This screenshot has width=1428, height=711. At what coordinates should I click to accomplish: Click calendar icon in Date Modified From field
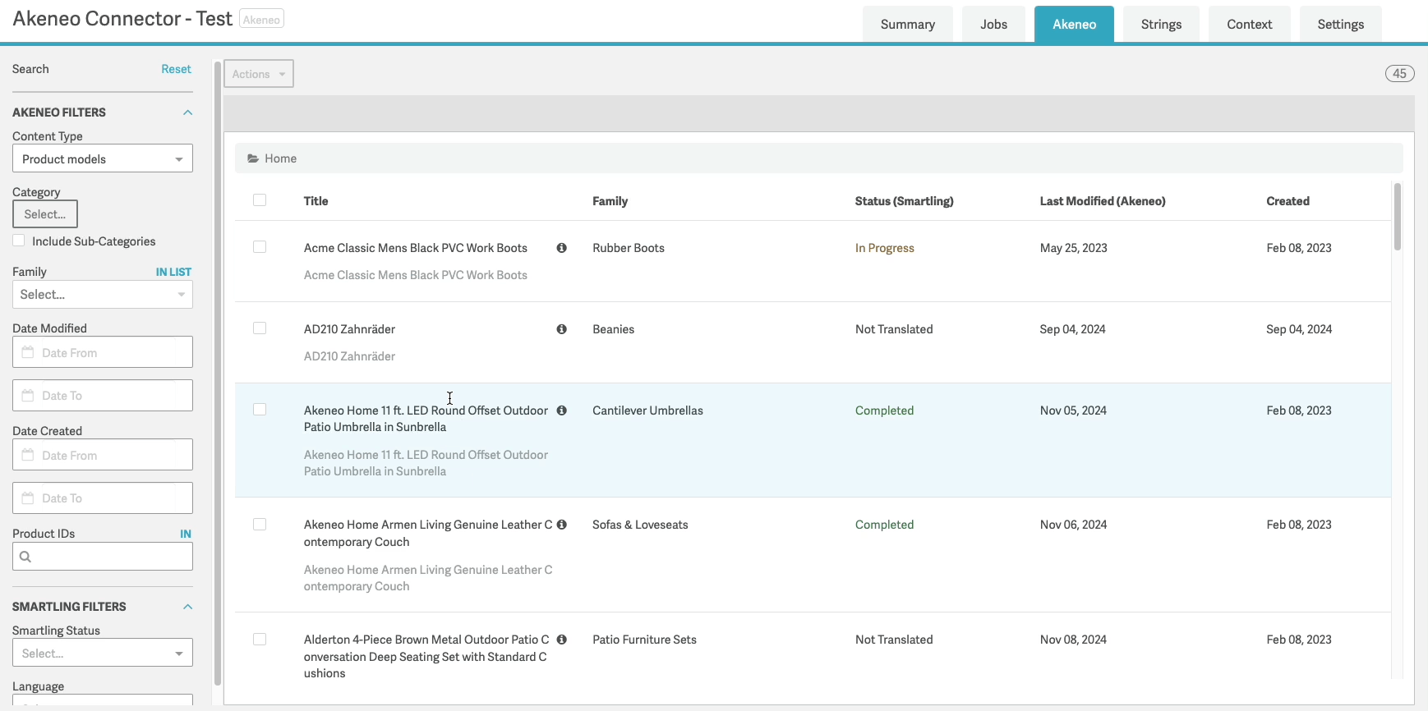point(28,352)
